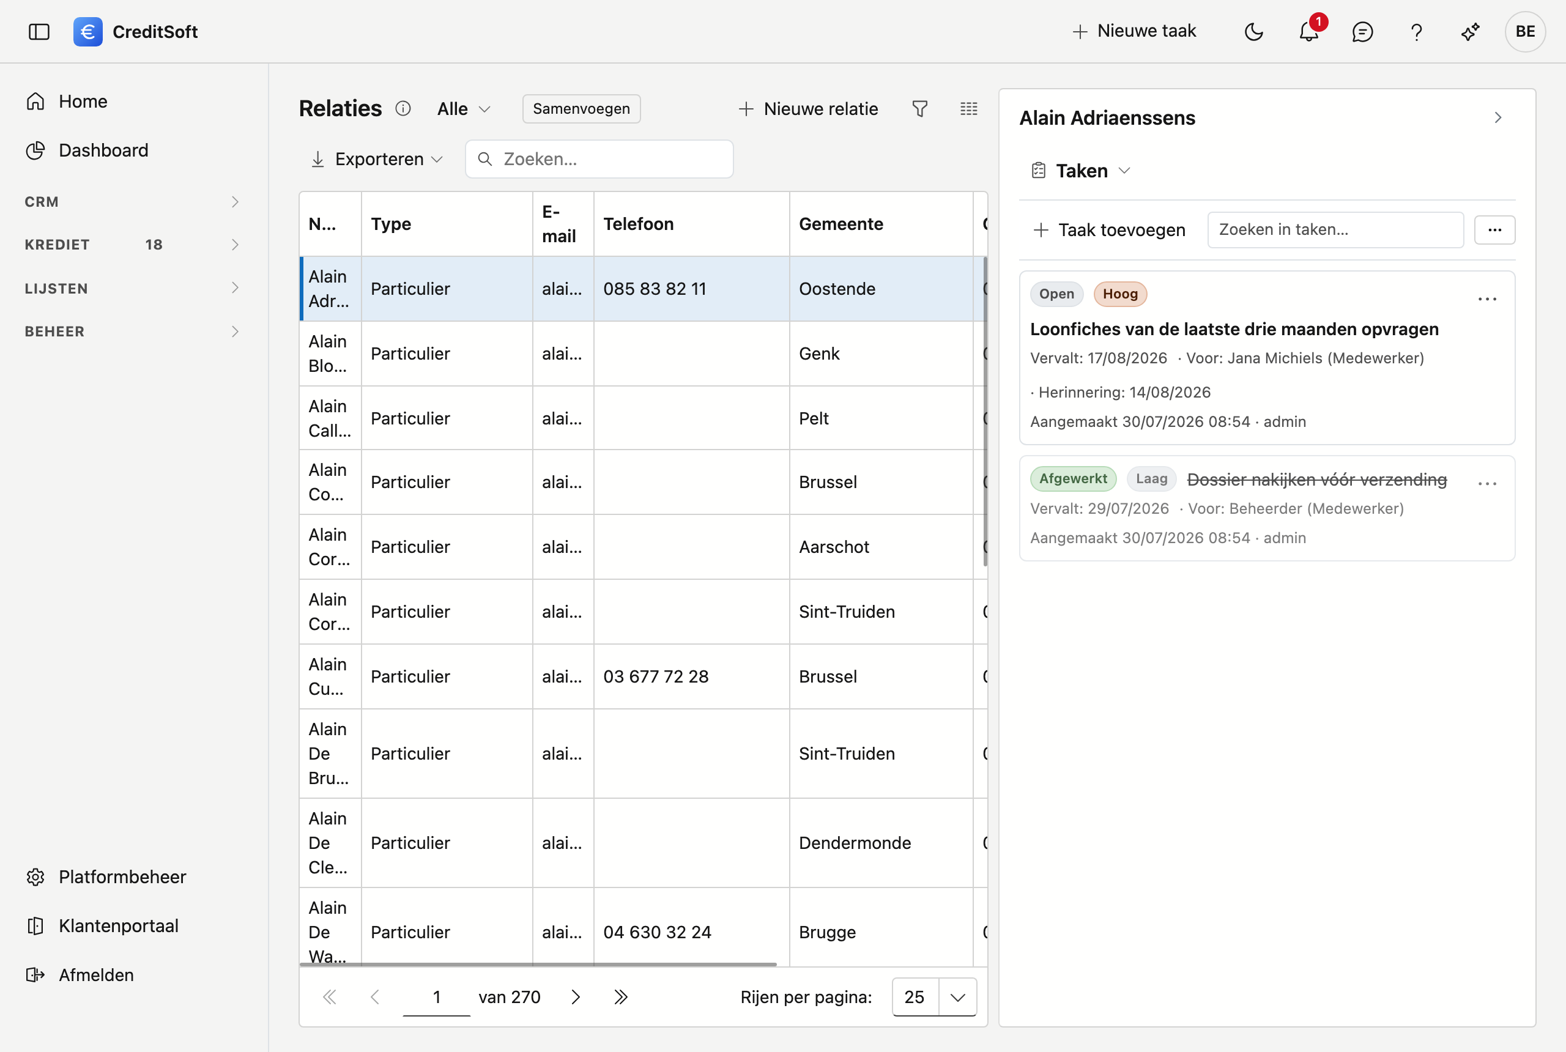Go to the previous page
Image resolution: width=1566 pixels, height=1052 pixels.
click(x=374, y=998)
